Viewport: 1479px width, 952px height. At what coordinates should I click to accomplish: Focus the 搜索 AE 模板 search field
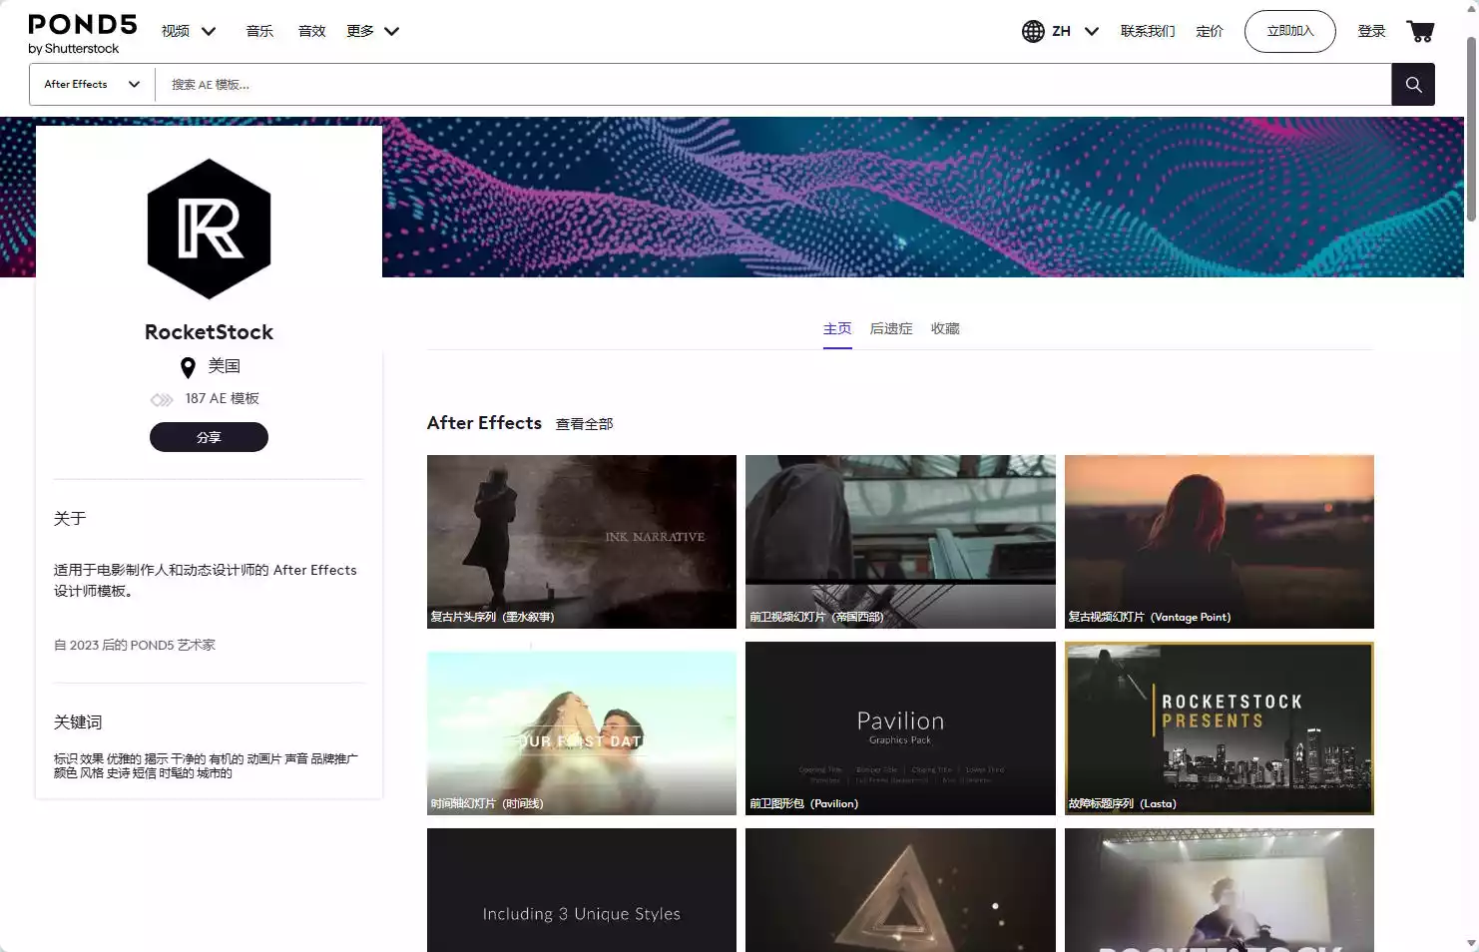pyautogui.click(x=773, y=85)
